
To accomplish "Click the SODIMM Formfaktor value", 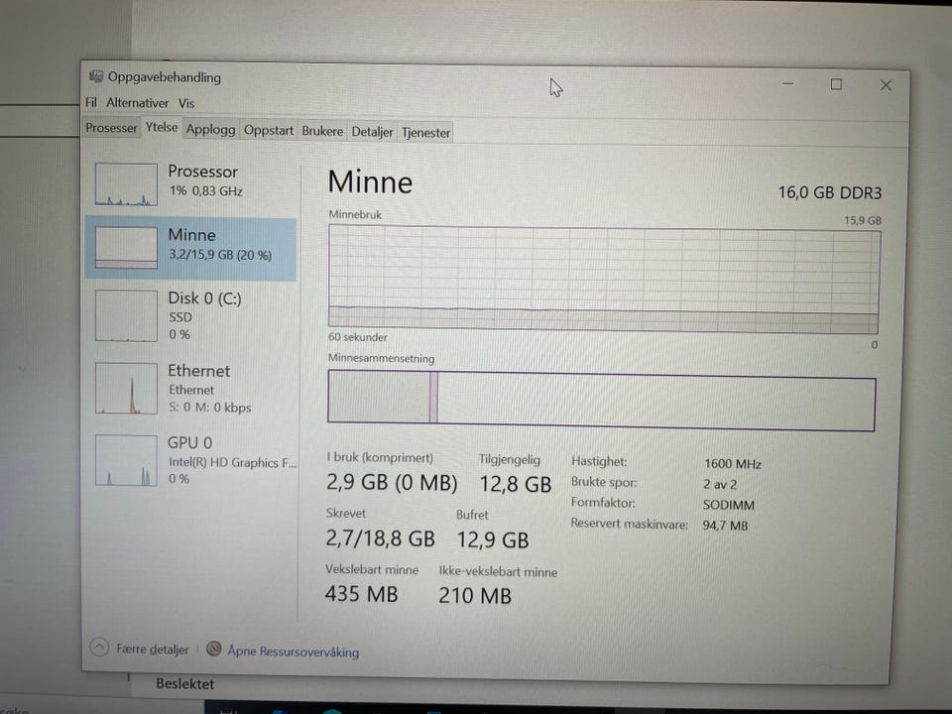I will click(x=729, y=505).
